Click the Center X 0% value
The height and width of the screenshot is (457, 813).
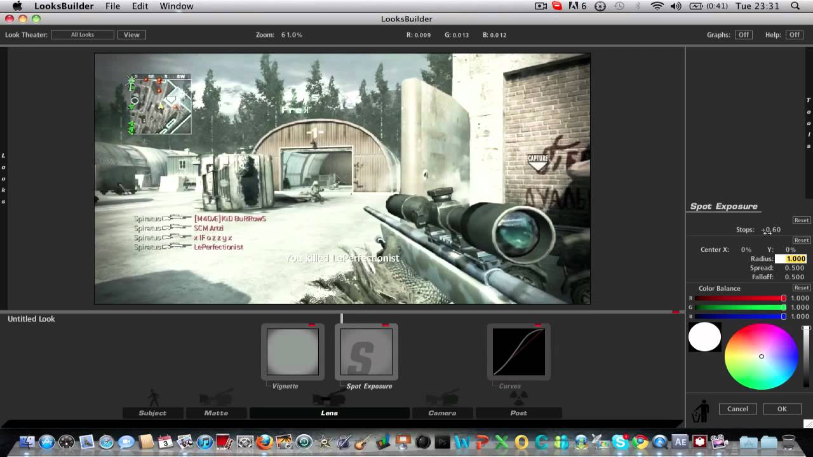pyautogui.click(x=746, y=249)
